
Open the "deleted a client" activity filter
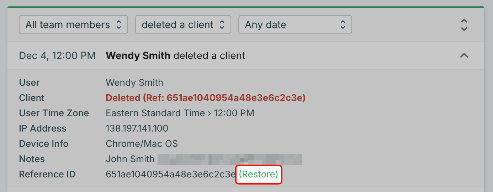(x=183, y=25)
